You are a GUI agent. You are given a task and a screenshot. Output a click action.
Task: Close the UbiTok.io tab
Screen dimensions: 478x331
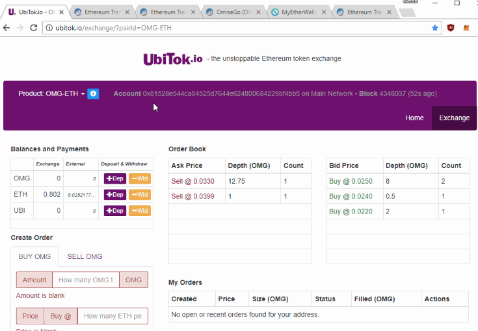[x=61, y=12]
